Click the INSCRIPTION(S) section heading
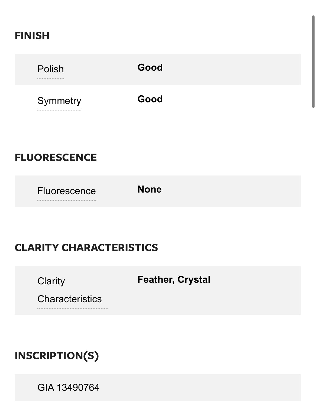This screenshot has height=413, width=317. click(x=57, y=356)
